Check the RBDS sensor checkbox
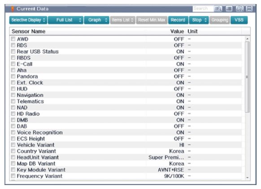Screen dimensions: 261x189 point(13,58)
